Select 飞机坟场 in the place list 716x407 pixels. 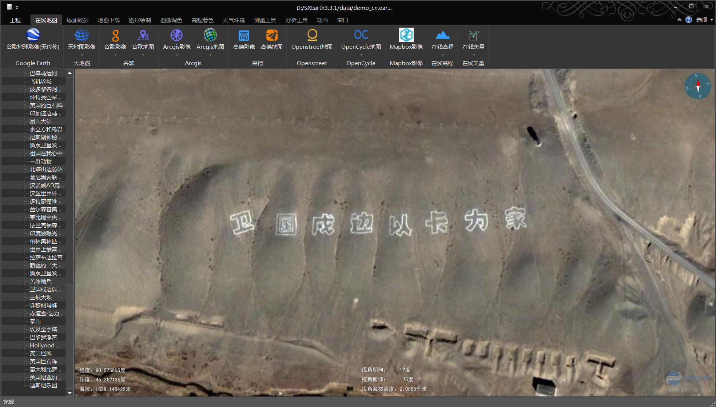(x=41, y=81)
